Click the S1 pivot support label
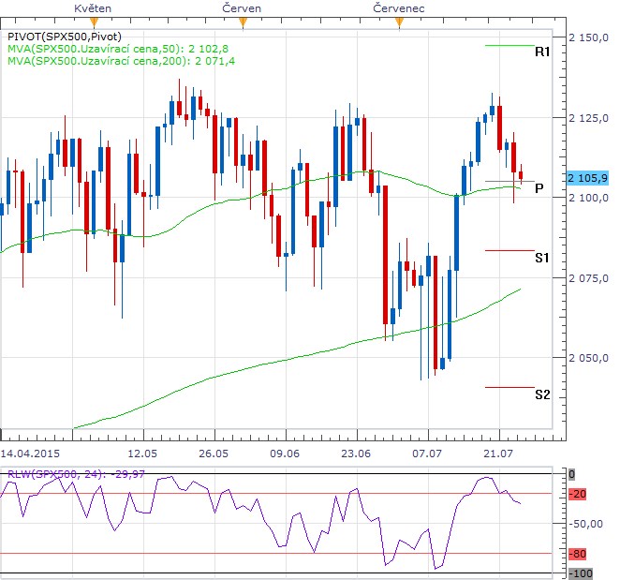The height and width of the screenshot is (580, 620). (x=542, y=258)
